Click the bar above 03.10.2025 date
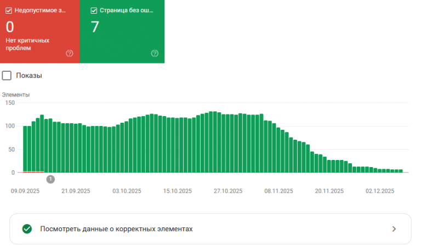421x252 pixels. click(127, 147)
